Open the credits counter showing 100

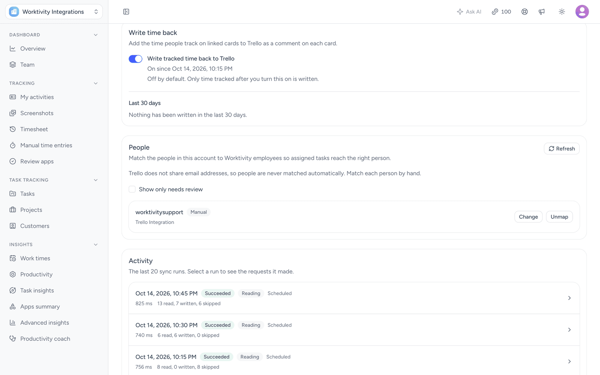click(x=501, y=12)
